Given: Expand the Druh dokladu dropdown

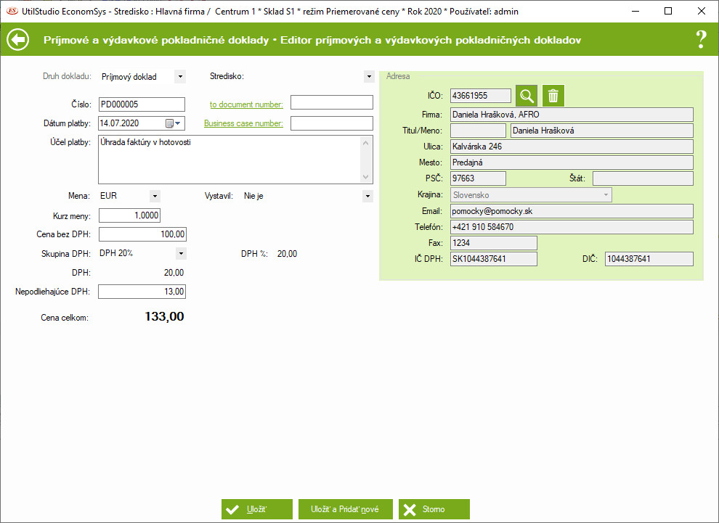Looking at the screenshot, I should point(180,76).
